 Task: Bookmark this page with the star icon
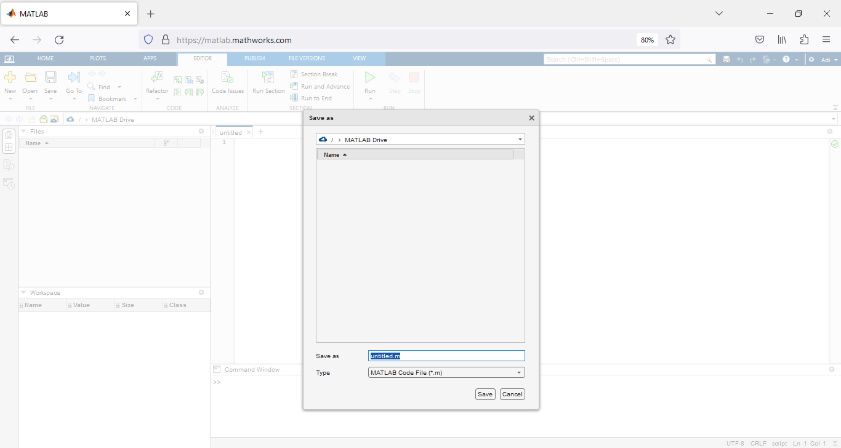click(670, 40)
